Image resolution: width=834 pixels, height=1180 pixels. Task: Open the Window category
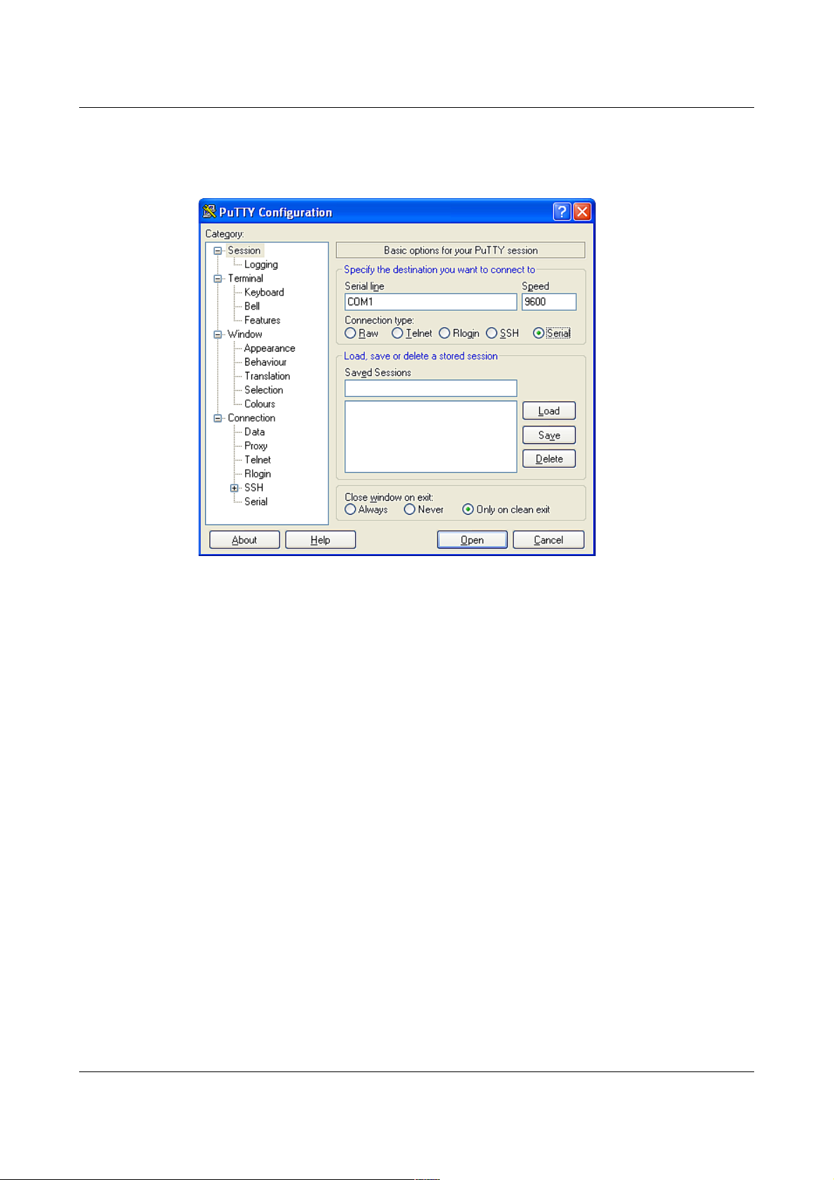245,335
